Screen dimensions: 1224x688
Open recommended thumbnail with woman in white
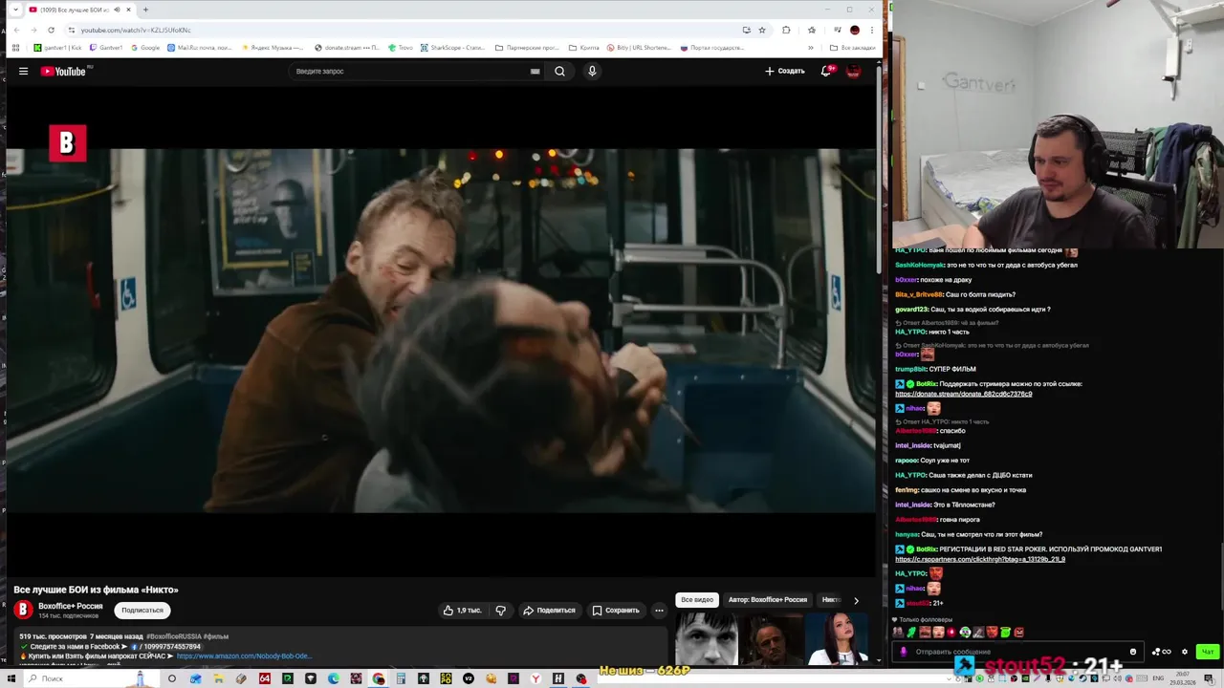[839, 638]
